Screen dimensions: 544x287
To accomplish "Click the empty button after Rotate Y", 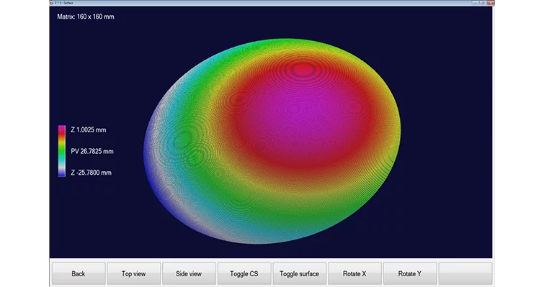I will 465,273.
